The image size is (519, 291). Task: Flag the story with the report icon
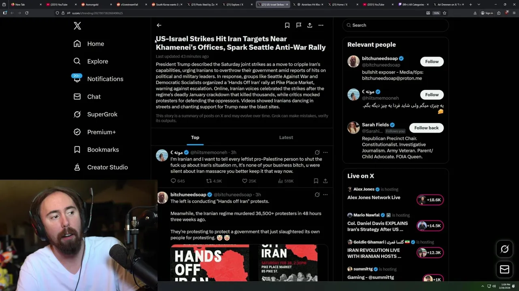coord(298,25)
